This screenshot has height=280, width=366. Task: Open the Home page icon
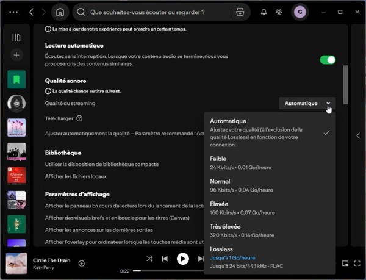click(60, 12)
